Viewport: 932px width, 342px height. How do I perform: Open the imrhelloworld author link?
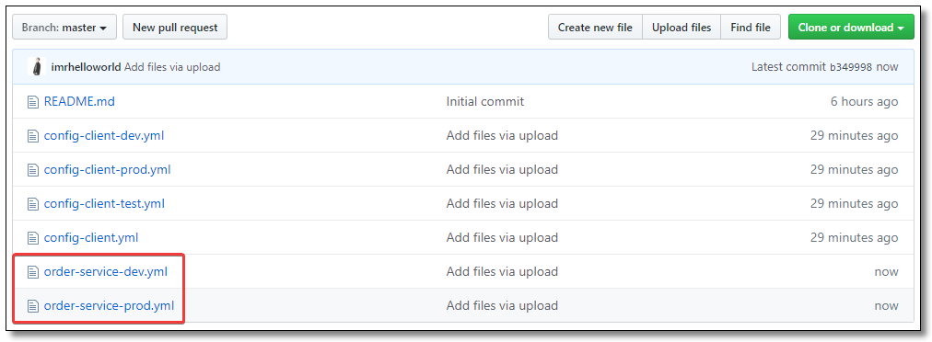pyautogui.click(x=87, y=67)
